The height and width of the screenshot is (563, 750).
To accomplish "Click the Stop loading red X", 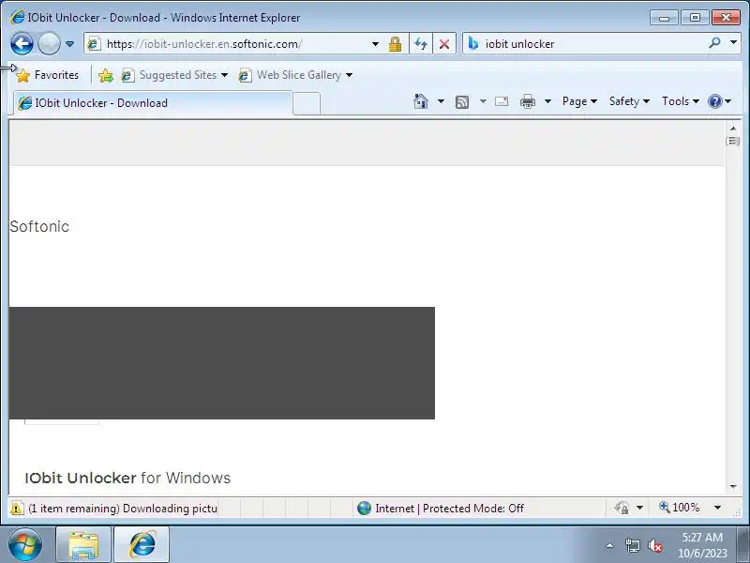I will [x=444, y=44].
